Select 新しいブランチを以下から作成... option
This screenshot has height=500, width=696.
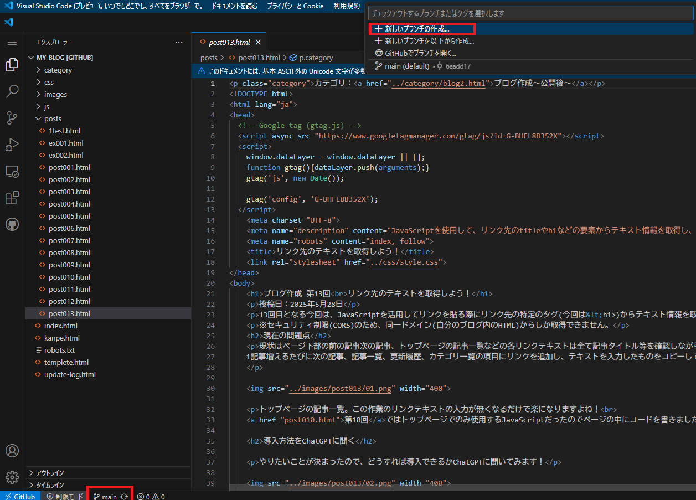(x=532, y=41)
